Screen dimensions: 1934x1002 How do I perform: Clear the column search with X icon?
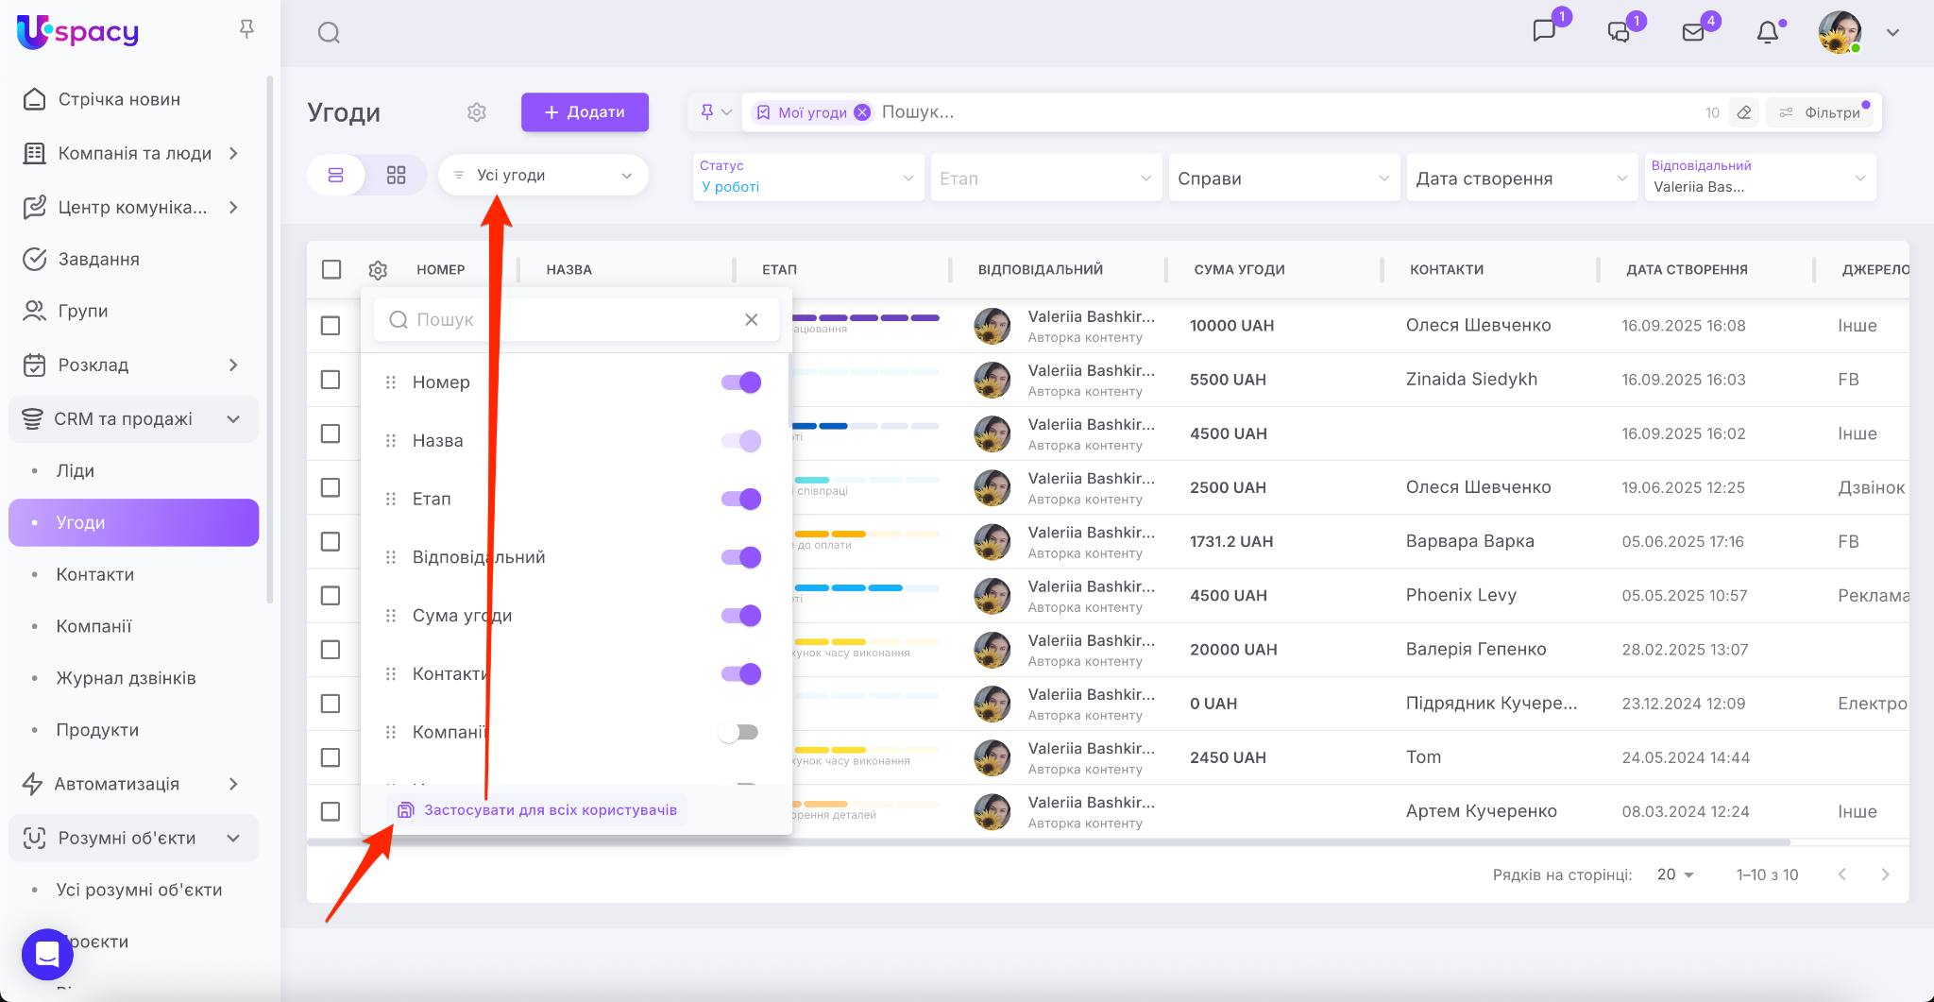click(751, 320)
